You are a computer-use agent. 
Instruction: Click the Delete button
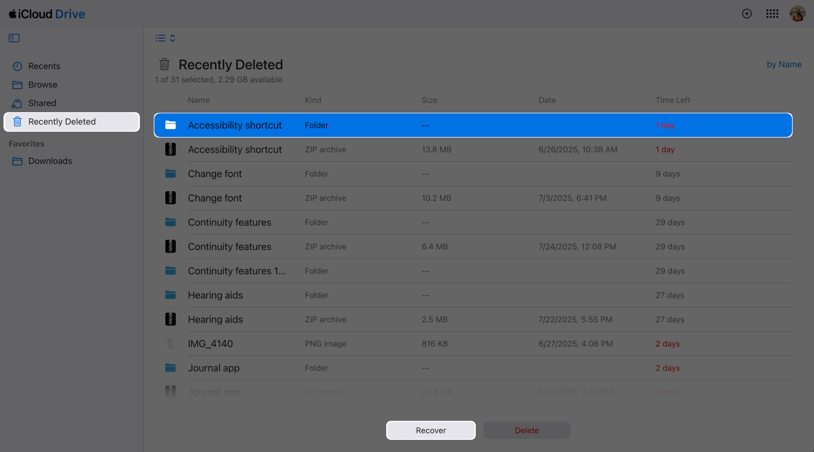526,430
